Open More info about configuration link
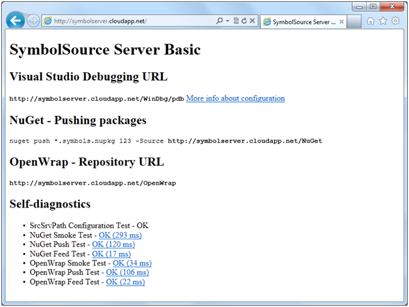 [x=235, y=98]
